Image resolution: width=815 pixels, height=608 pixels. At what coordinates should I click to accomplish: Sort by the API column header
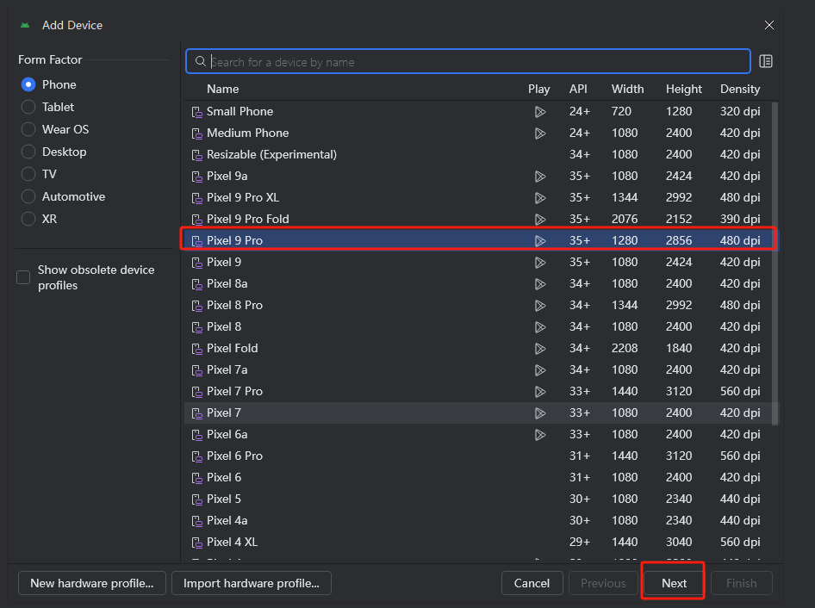click(578, 89)
